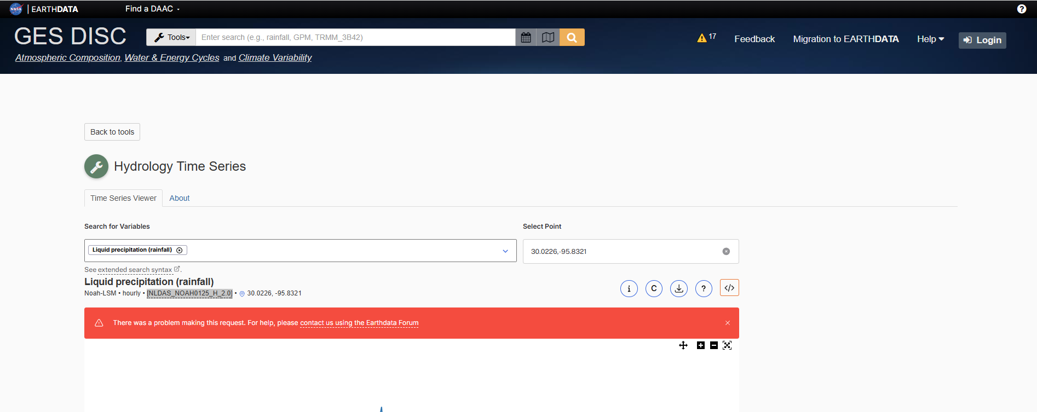Viewport: 1037px width, 412px height.
Task: Click the chart zoom out icon
Action: pyautogui.click(x=714, y=345)
